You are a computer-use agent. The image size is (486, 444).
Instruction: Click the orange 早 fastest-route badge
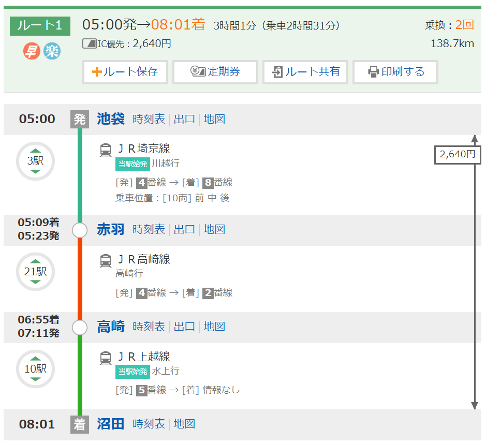pos(32,51)
